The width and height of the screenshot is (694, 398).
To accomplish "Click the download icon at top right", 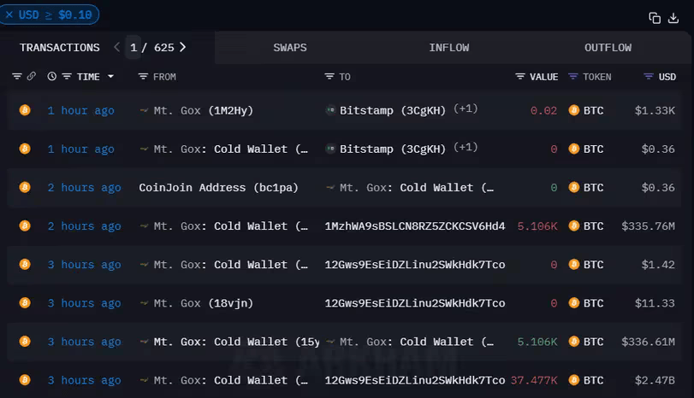I will point(674,17).
